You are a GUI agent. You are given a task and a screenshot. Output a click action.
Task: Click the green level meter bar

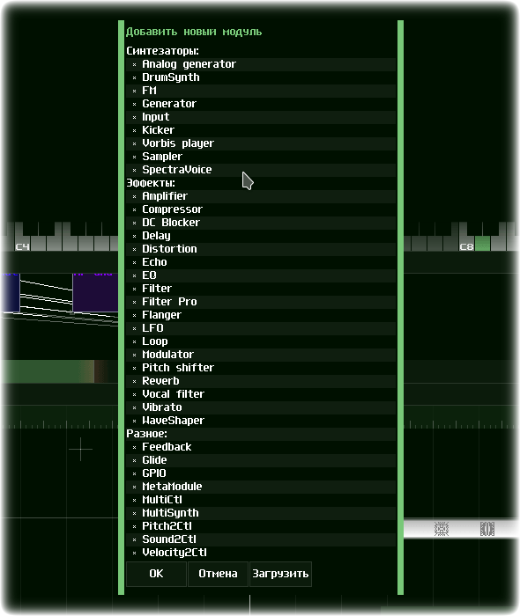tap(48, 371)
